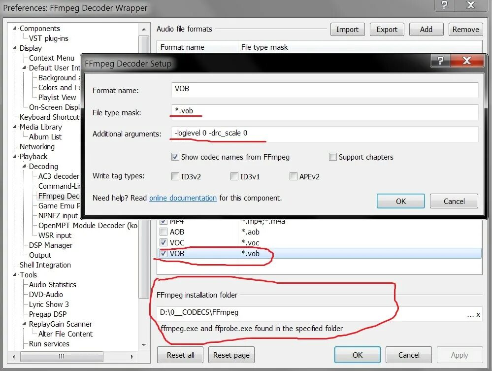492x371 pixels.
Task: Click the Export button
Action: [387, 30]
